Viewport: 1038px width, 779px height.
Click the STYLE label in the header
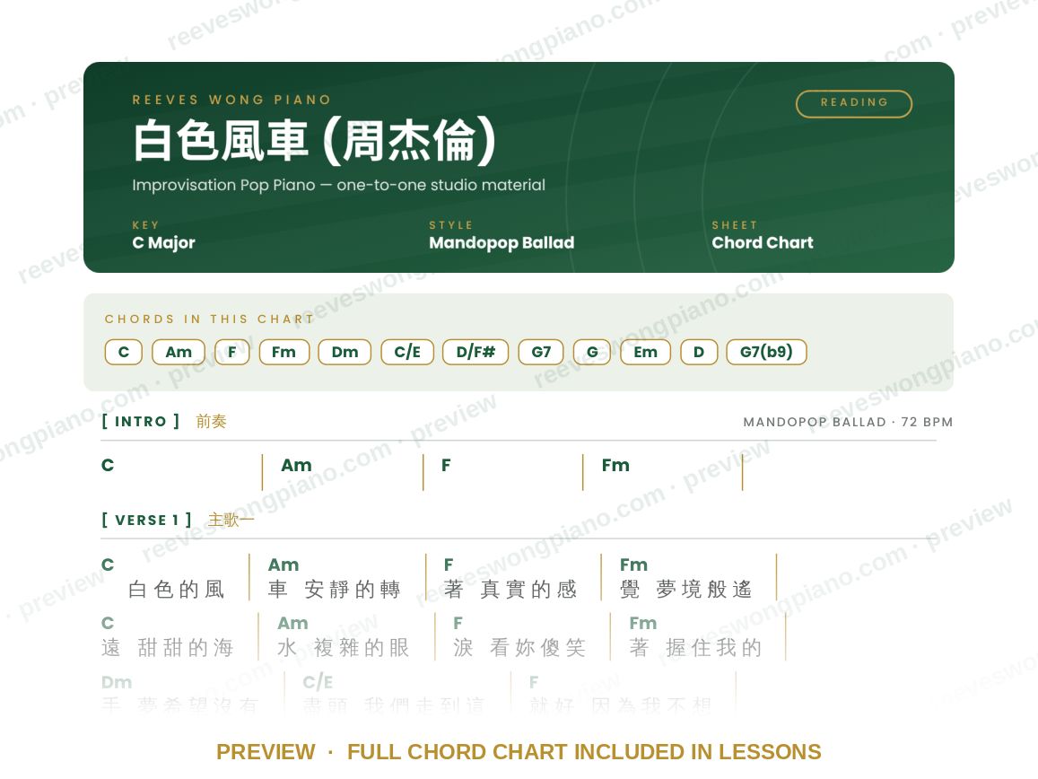pos(450,225)
